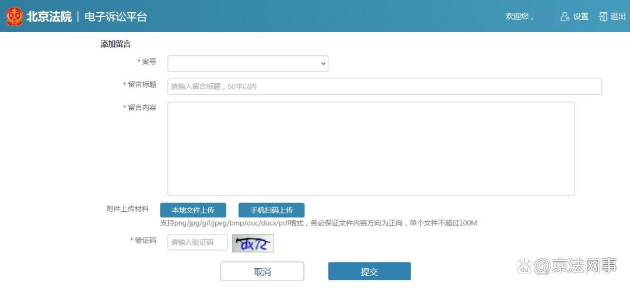Click the 北京法院 title text
The image size is (630, 288).
pos(49,16)
